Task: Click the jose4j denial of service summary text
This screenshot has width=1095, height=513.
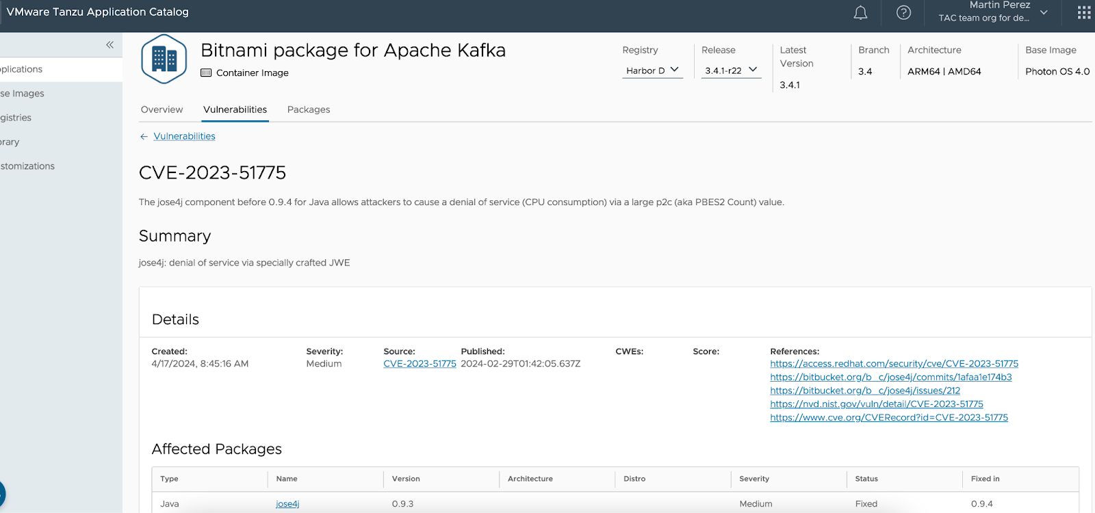Action: coord(244,263)
